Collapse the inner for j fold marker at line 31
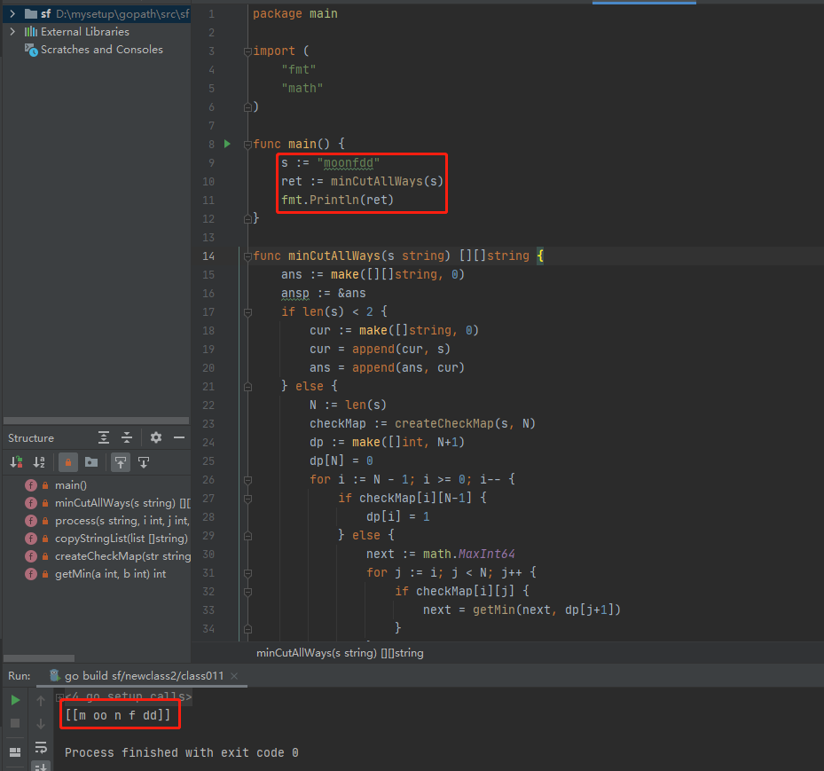The width and height of the screenshot is (824, 771). tap(247, 573)
